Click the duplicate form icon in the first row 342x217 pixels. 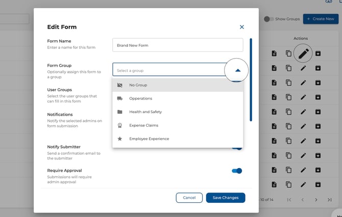coord(288,53)
